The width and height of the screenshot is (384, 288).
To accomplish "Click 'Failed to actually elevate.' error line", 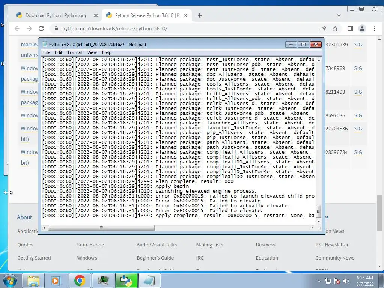I will [x=166, y=206].
